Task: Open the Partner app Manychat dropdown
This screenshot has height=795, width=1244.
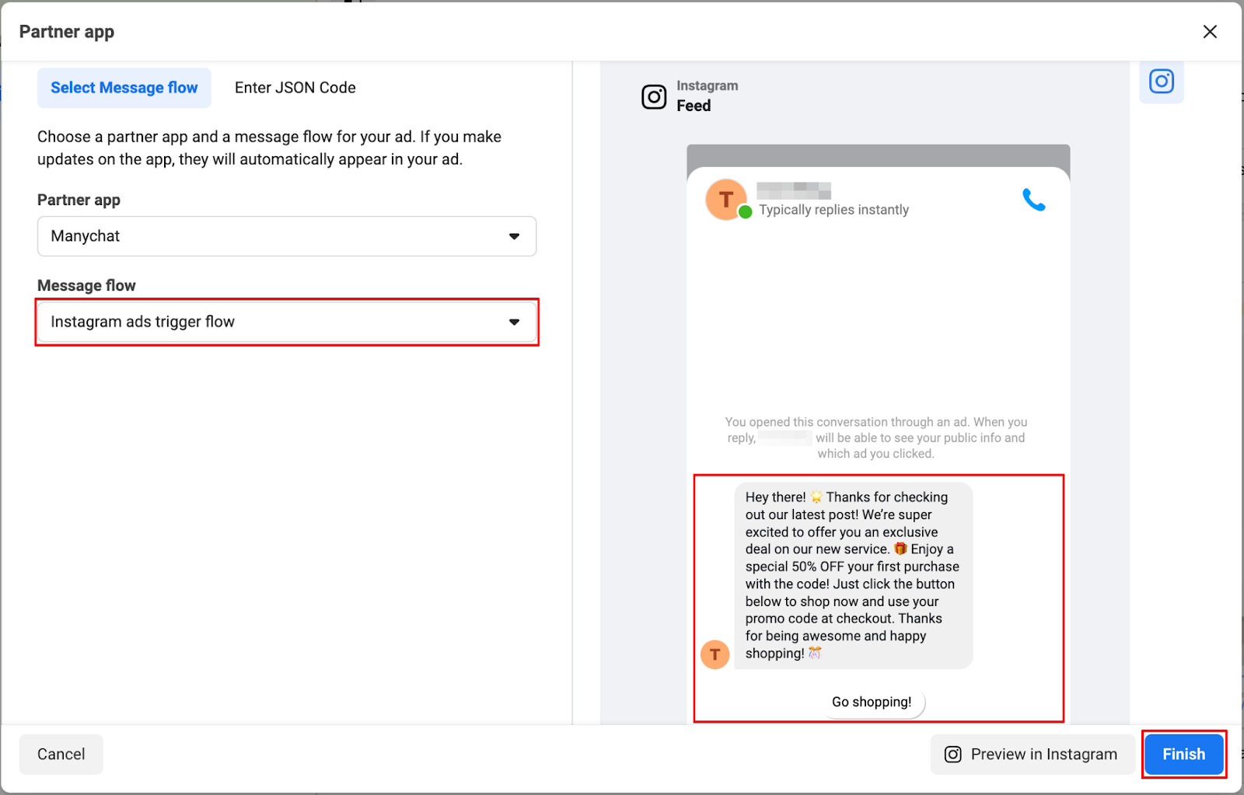Action: [287, 236]
